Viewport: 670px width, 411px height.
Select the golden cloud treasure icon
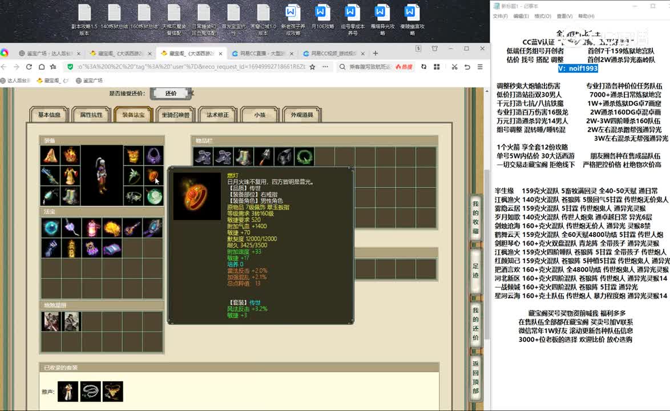tap(112, 228)
